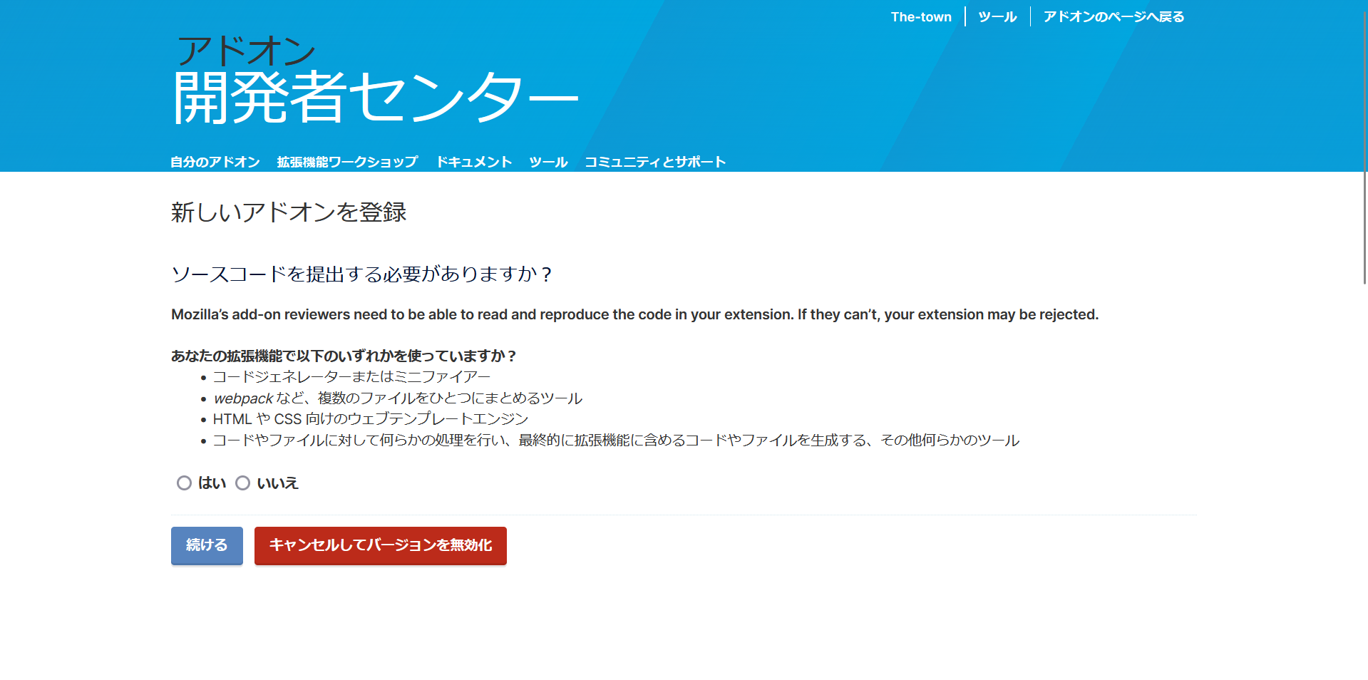Click キャンセルしてバージョンを無効化 button
The width and height of the screenshot is (1368, 680).
click(380, 545)
